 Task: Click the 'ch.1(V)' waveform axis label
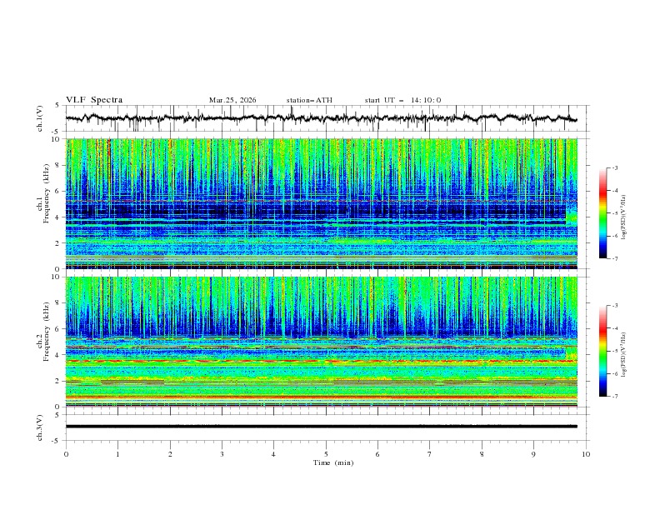[x=40, y=118]
